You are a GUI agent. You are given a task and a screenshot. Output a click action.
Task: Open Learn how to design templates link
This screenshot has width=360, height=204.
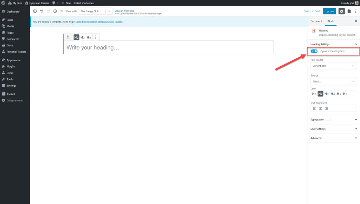point(99,22)
